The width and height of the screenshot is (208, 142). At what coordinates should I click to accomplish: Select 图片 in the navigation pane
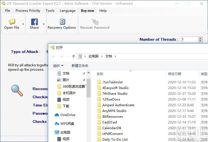coord(66,80)
